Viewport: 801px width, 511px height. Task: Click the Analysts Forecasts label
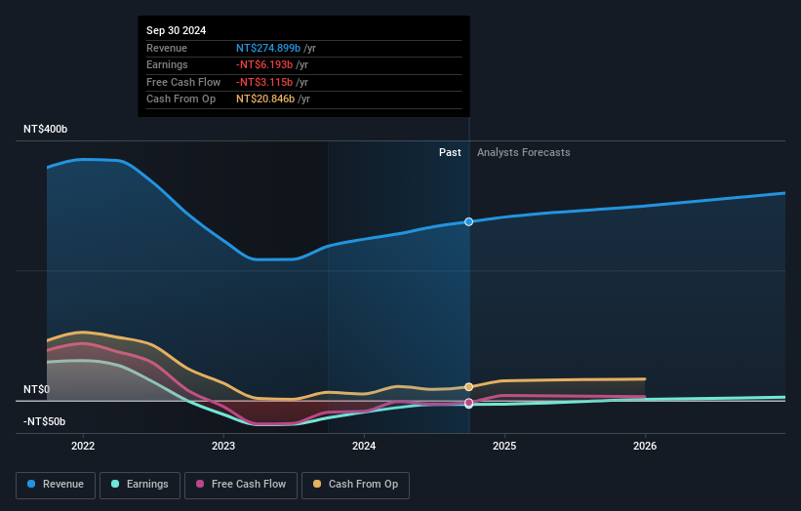tap(524, 152)
